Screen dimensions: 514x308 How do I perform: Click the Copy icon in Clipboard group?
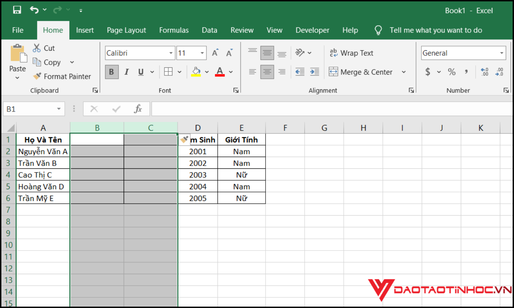[38, 62]
